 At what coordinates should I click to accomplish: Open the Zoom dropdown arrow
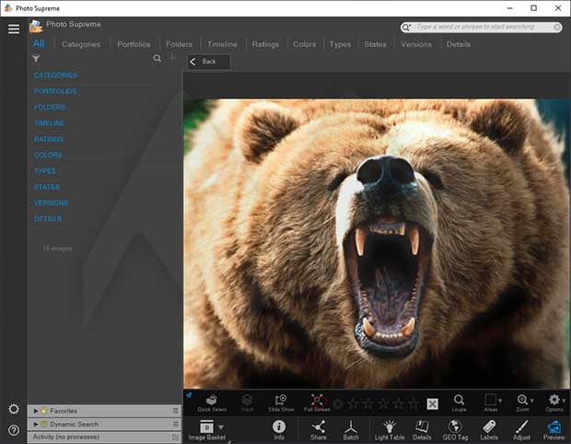pos(532,401)
